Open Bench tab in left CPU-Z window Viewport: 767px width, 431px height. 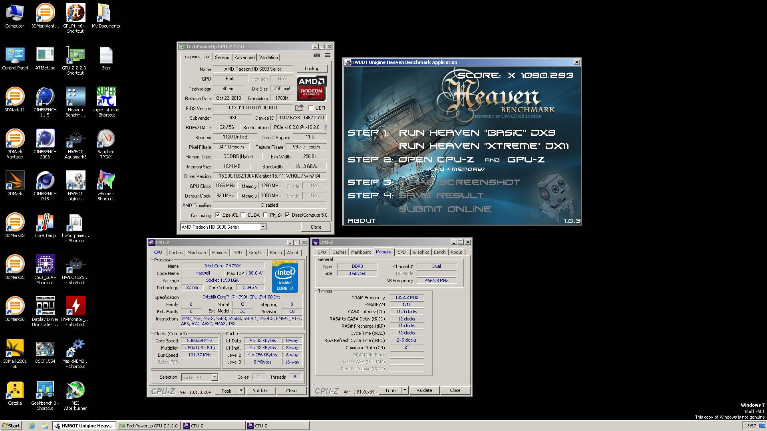click(x=276, y=253)
